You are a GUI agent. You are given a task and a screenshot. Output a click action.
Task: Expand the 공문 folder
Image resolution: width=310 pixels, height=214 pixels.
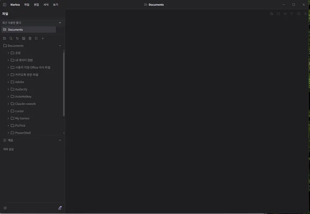tap(8, 53)
